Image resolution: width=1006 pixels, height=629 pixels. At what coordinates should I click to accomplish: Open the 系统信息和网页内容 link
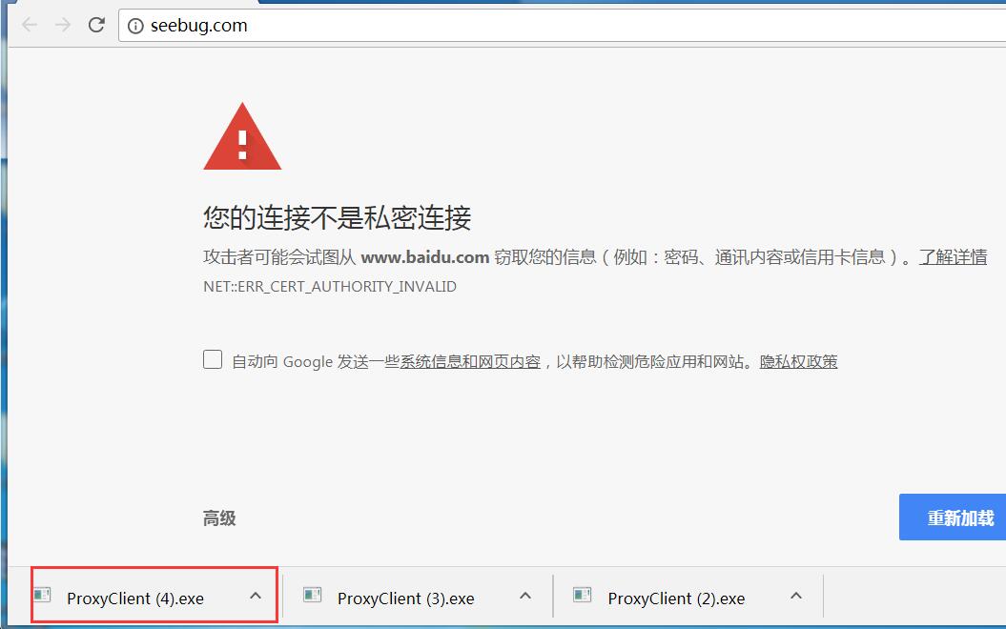pyautogui.click(x=470, y=362)
